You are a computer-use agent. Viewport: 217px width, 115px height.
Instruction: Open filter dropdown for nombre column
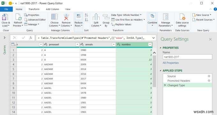point(150,44)
